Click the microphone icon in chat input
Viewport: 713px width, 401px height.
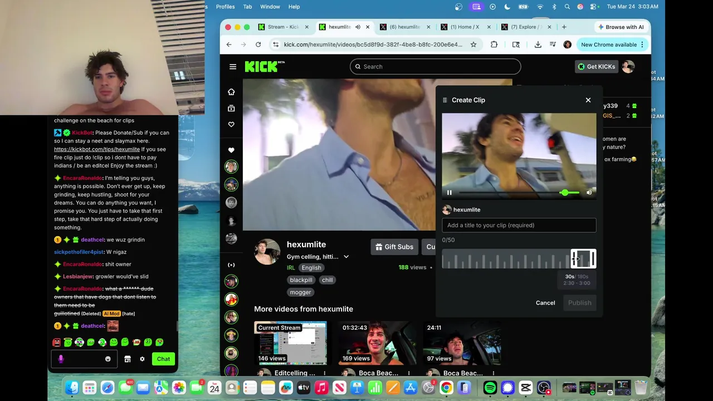pyautogui.click(x=61, y=359)
